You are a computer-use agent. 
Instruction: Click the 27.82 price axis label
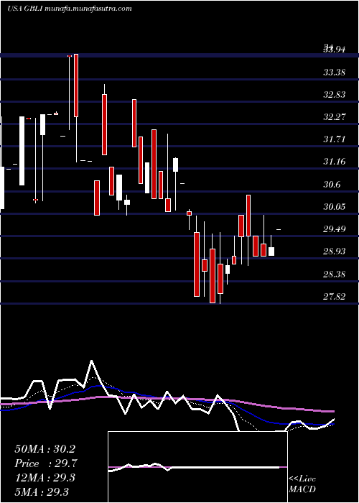(x=335, y=296)
